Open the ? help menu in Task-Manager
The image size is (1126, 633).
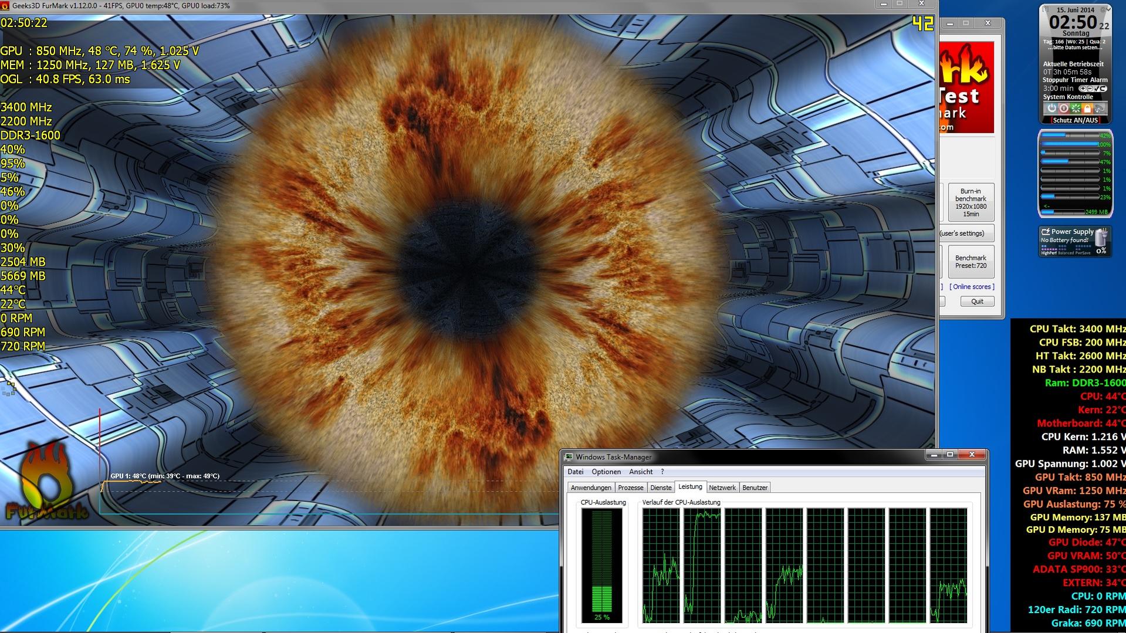coord(662,472)
